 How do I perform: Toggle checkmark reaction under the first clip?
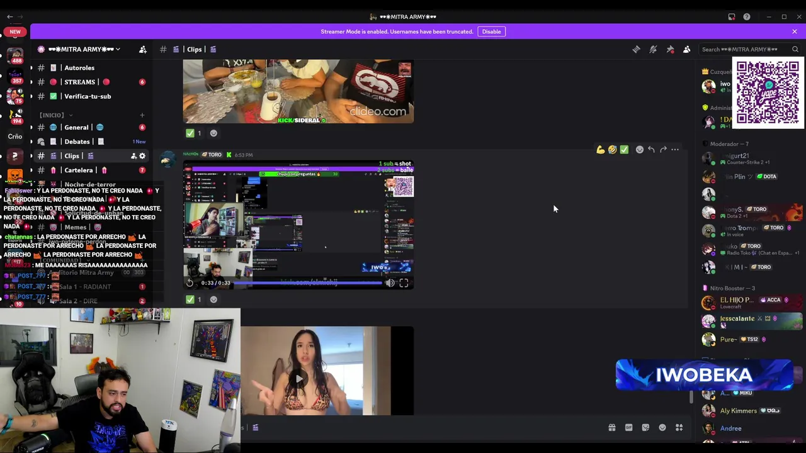(x=193, y=133)
